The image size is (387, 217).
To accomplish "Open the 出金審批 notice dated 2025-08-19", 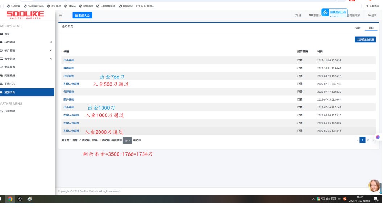I will 69,76.
